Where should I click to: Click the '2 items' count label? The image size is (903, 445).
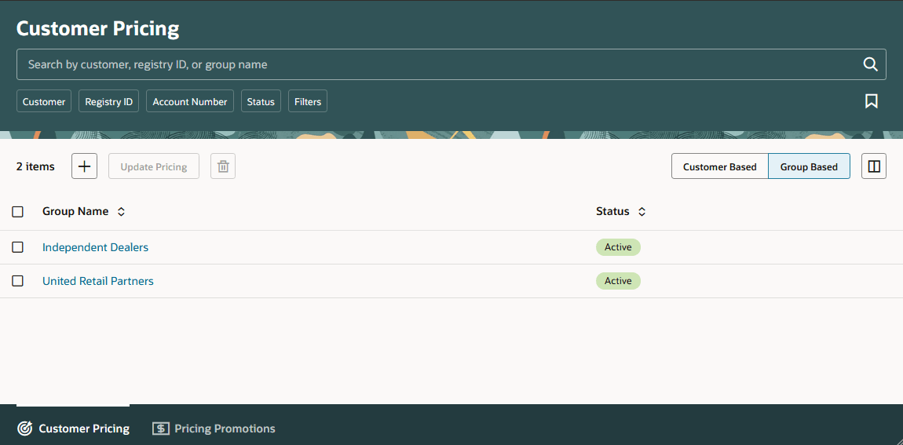(35, 166)
